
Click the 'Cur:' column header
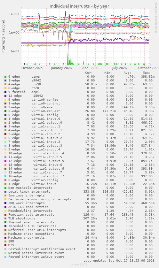[89, 73]
